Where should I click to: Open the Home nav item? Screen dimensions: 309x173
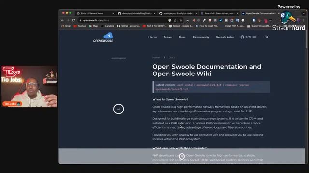pos(153,37)
